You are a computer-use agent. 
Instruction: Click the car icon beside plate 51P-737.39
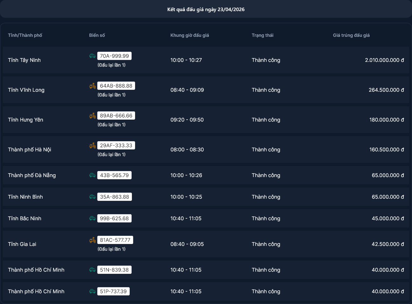(x=93, y=291)
